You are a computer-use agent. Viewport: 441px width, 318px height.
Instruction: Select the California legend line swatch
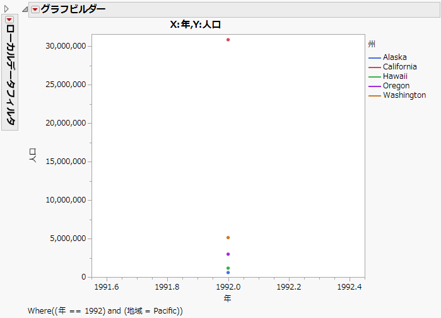[x=375, y=68]
